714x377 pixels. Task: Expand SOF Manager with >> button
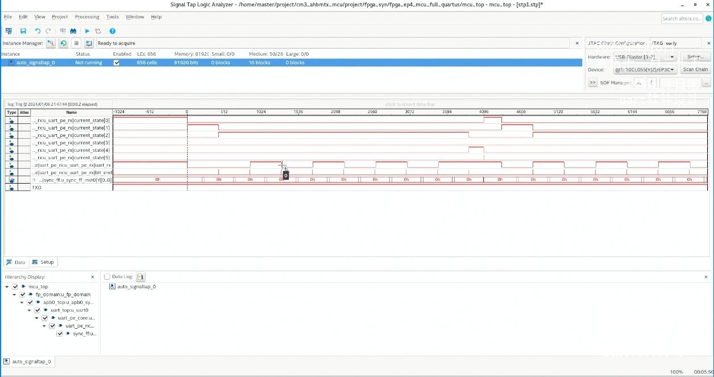click(x=592, y=82)
